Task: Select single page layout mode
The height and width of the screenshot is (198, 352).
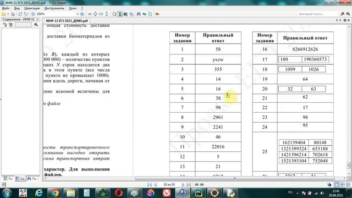Action: pyautogui.click(x=337, y=185)
